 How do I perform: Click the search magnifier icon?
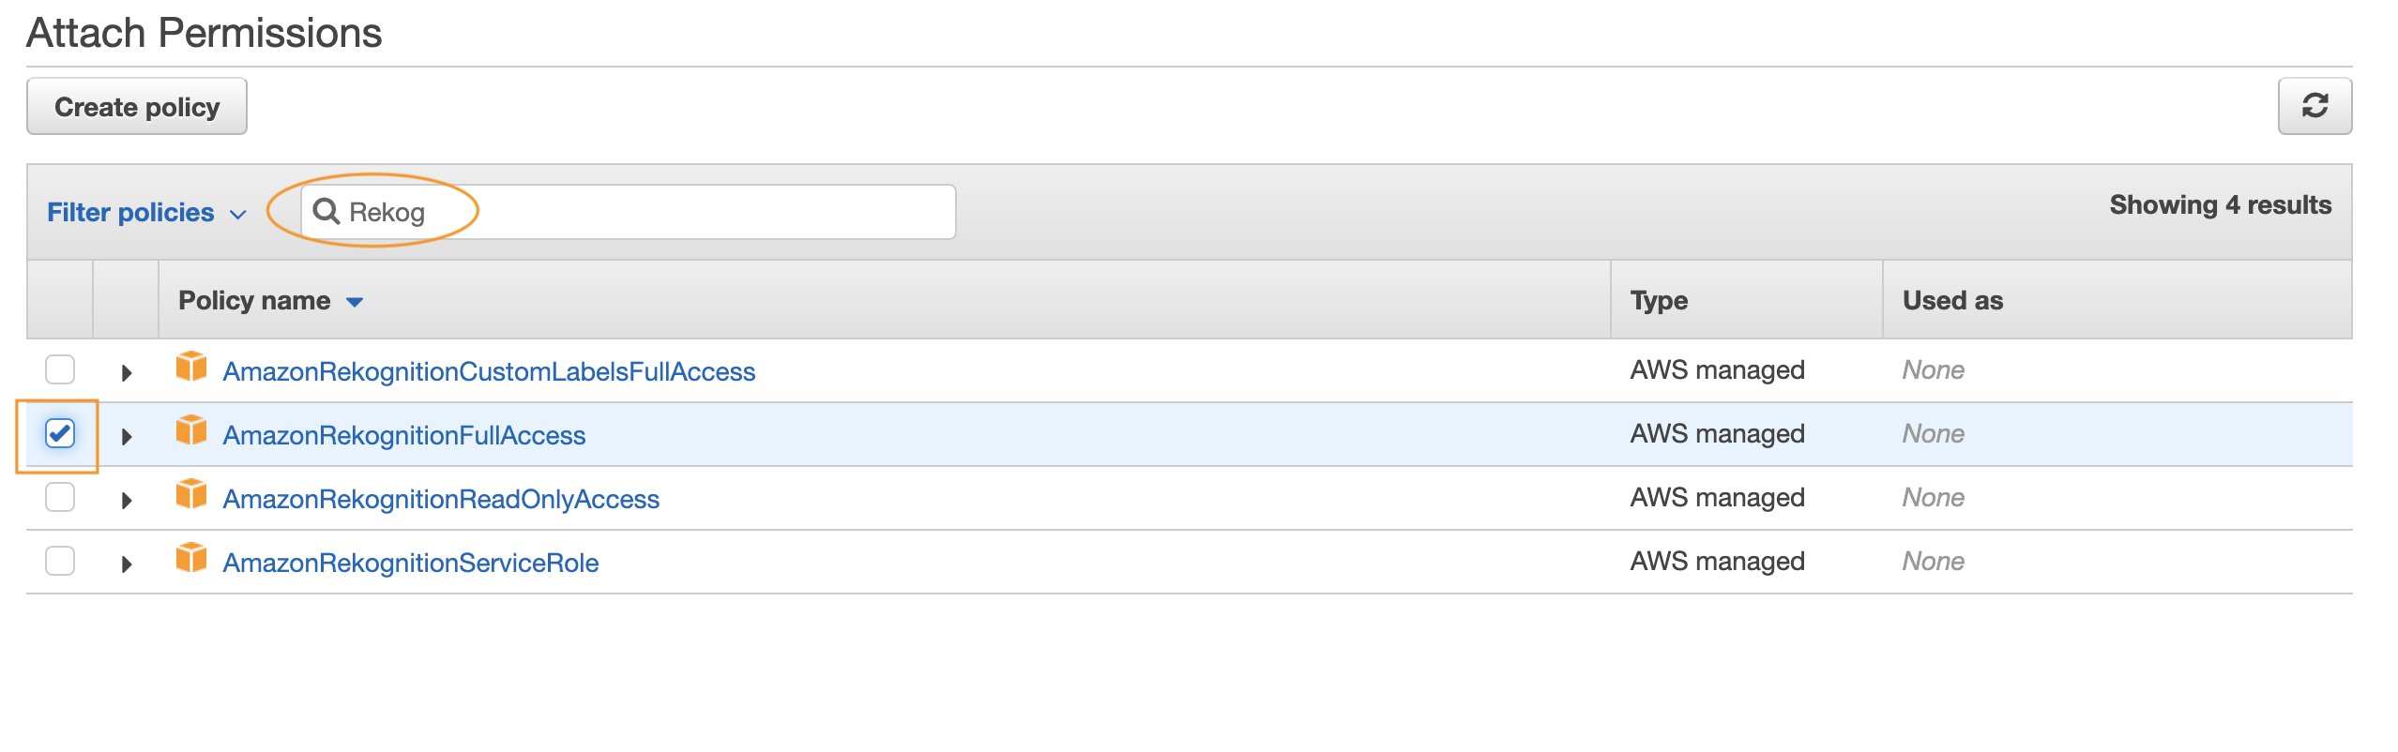326,211
